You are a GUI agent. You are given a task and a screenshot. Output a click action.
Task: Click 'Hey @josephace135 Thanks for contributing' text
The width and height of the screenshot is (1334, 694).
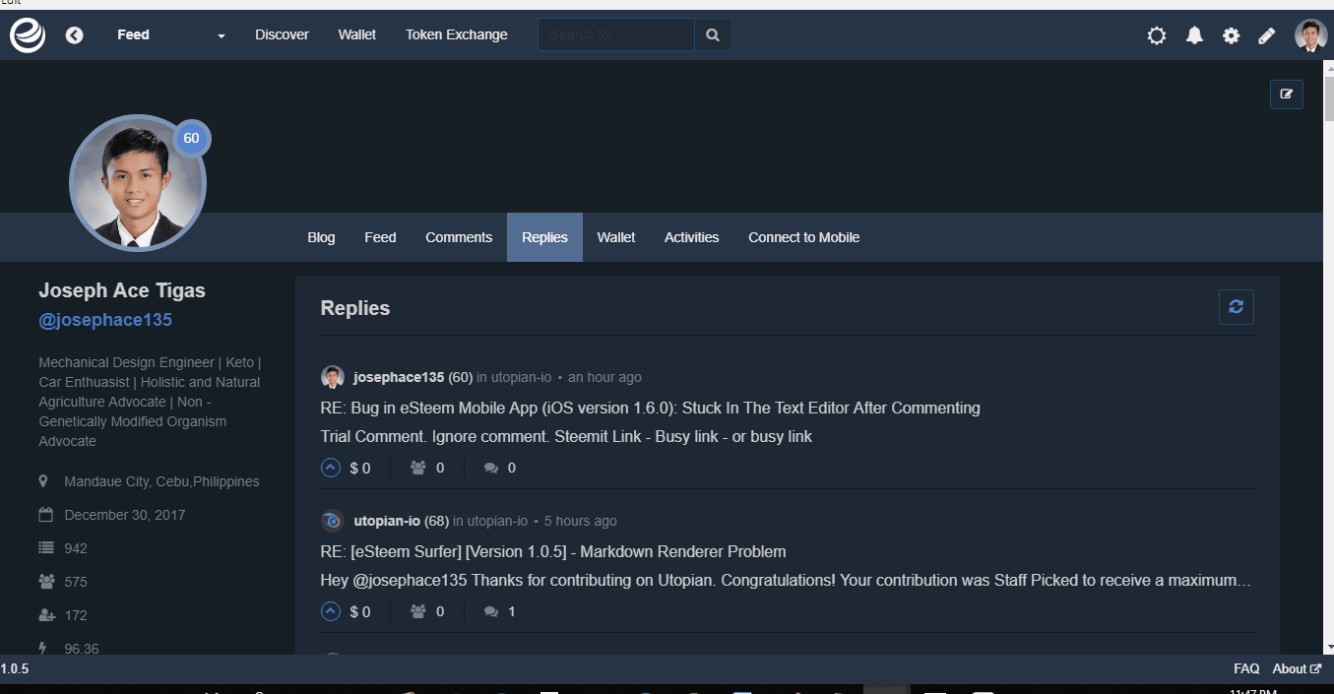click(786, 580)
